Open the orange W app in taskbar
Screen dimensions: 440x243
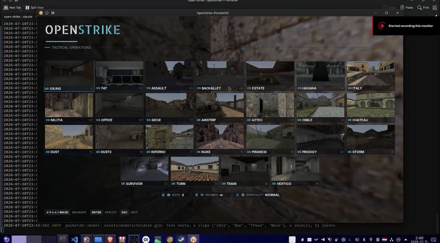click(x=193, y=239)
